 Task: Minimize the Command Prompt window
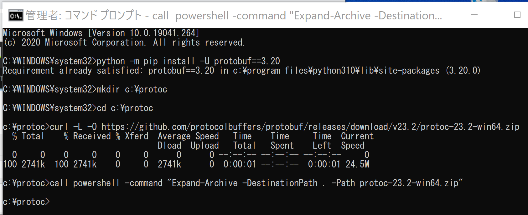pos(474,15)
